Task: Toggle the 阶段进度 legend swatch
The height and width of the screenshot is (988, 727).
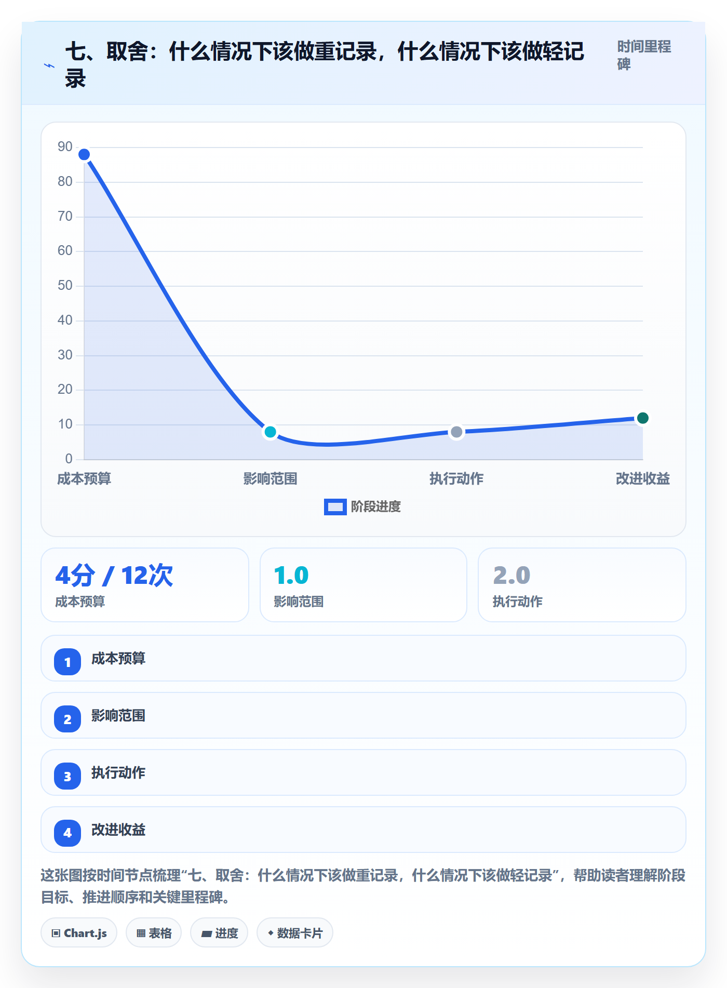Action: [335, 507]
